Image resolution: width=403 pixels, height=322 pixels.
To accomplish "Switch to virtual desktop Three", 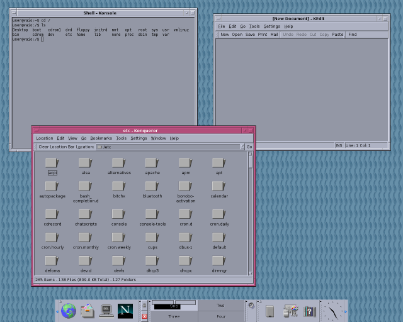I will (174, 316).
